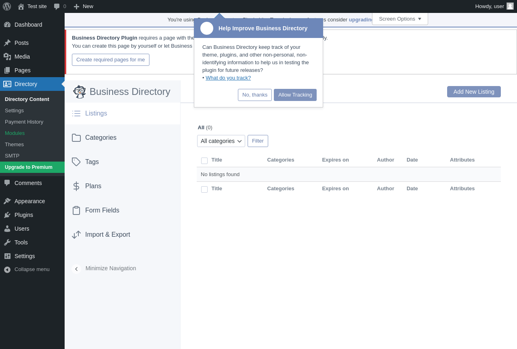The image size is (517, 349).
Task: Click the Test site name in admin bar
Action: pos(37,6)
